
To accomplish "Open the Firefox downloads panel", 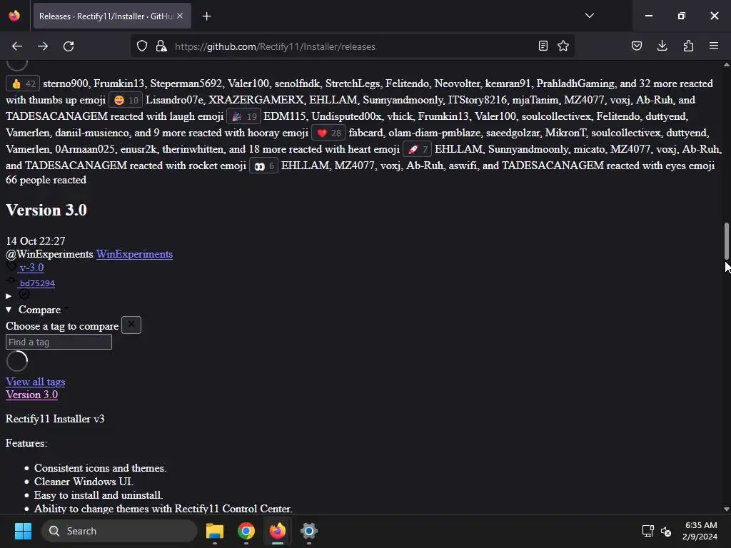I will coord(662,46).
